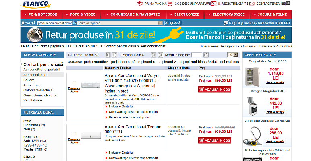The image size is (311, 161).
Task: Click the Retur produse în 31 de zile banner
Action: 156,35
